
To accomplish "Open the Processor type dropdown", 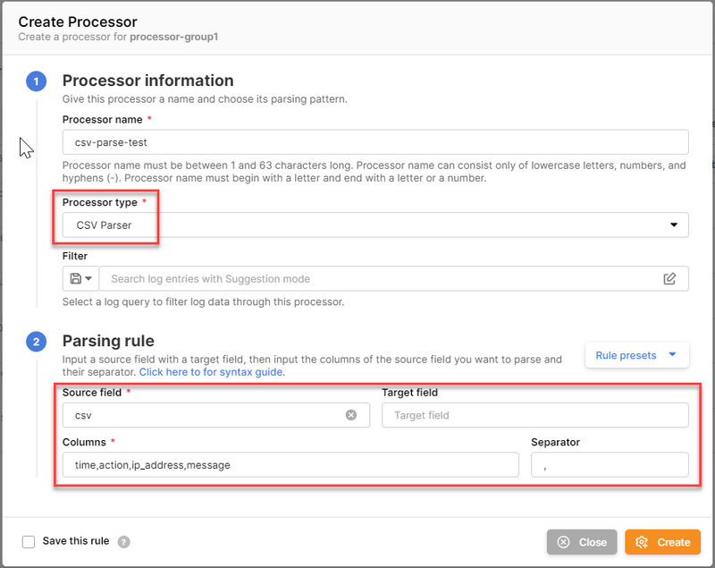I will pos(375,225).
